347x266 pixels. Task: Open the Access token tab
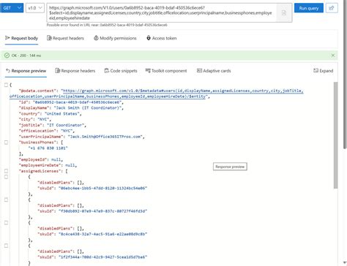click(161, 38)
